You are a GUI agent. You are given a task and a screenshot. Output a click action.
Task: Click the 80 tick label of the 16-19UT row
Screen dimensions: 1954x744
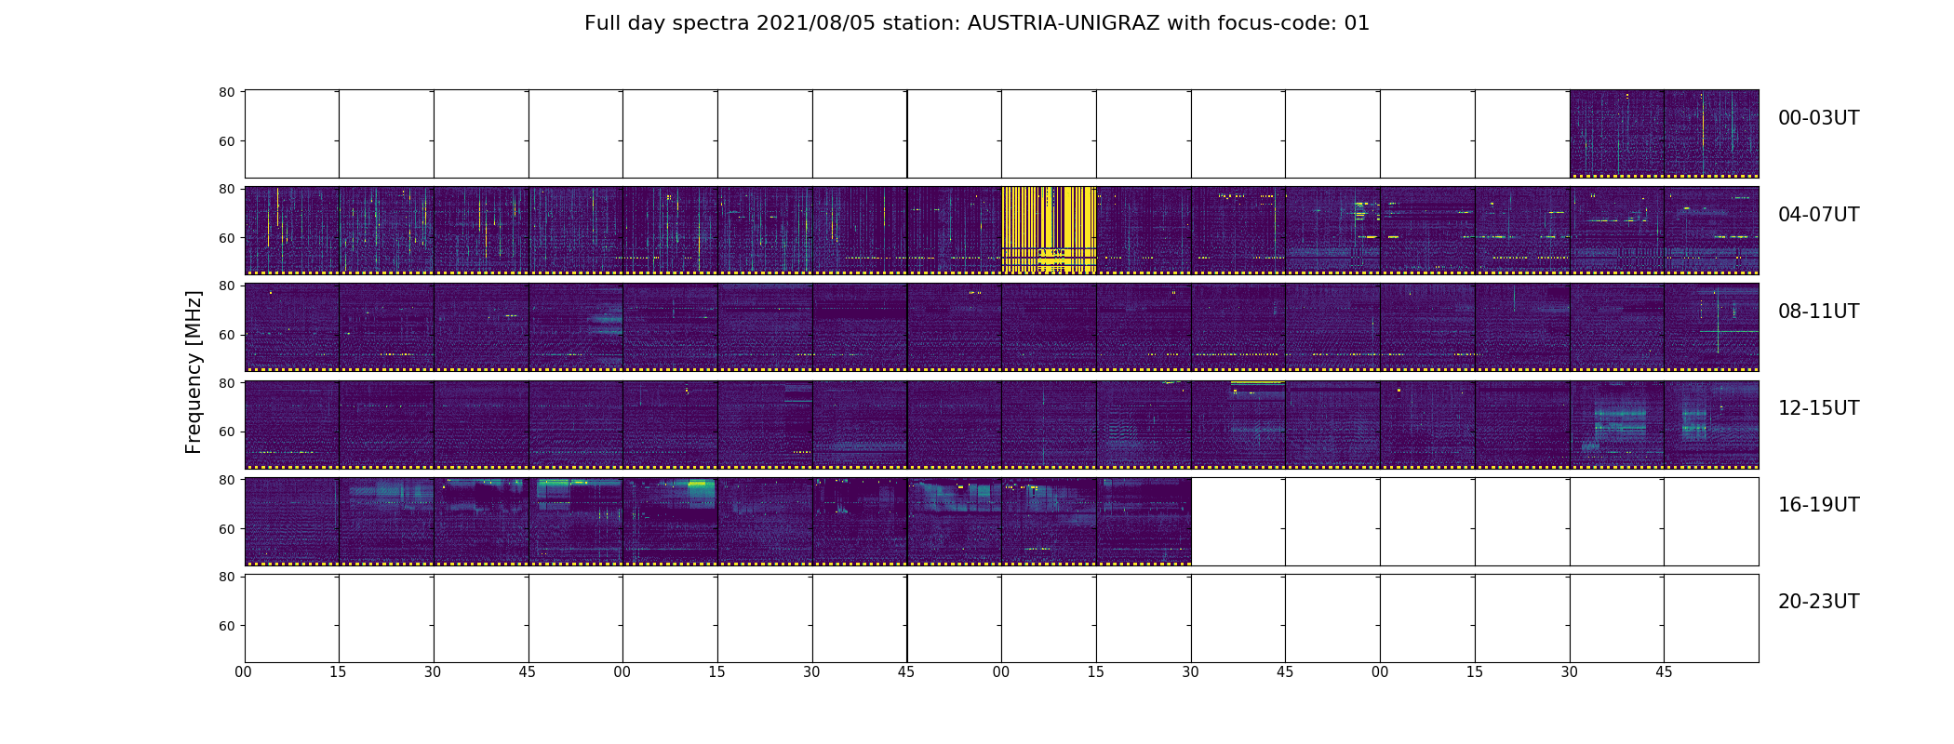226,480
